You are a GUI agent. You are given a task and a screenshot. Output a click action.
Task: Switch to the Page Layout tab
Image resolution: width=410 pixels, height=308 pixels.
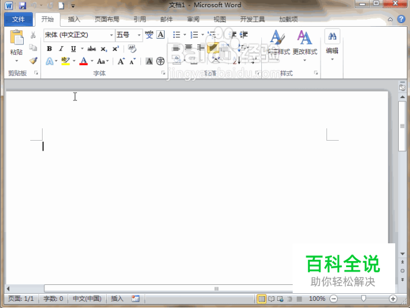tap(107, 20)
